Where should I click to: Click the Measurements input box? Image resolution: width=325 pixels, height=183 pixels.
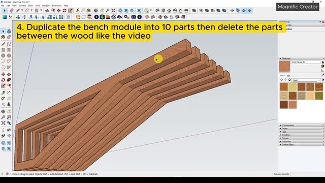point(307,174)
